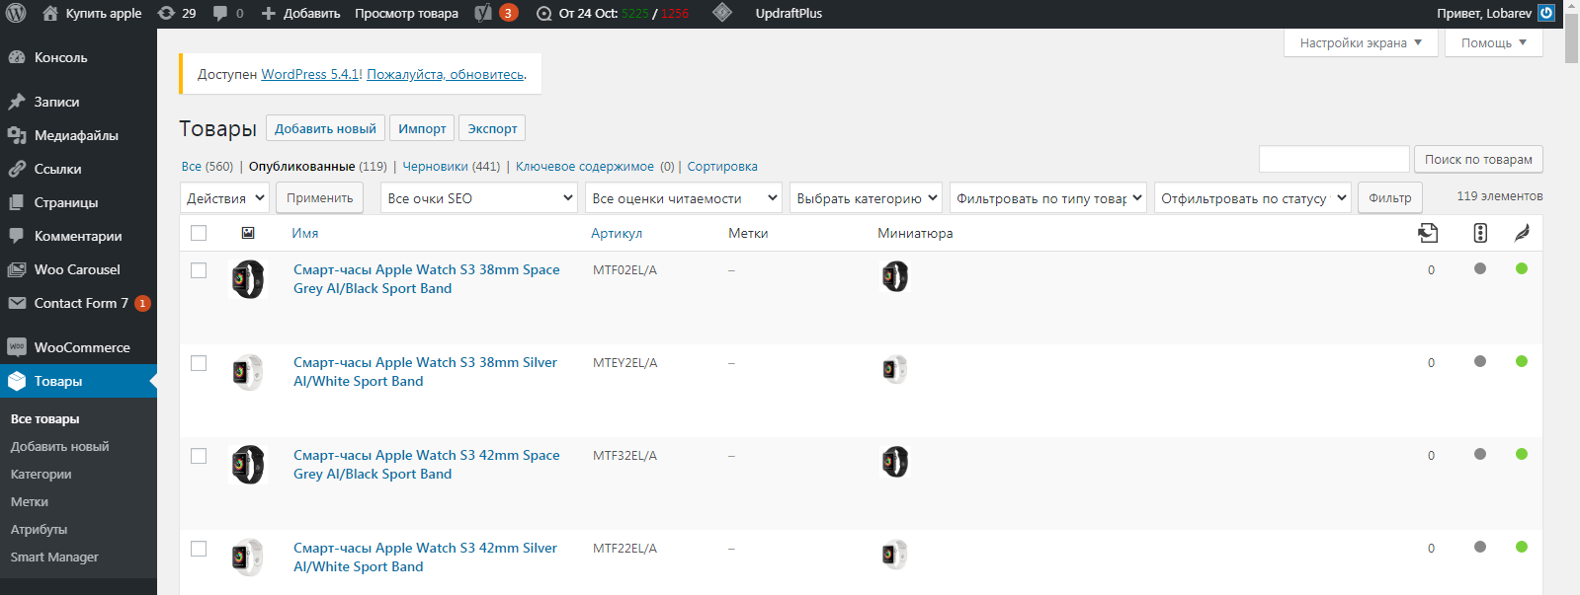Open WooCommerce in the sidebar menu
This screenshot has width=1580, height=595.
82,347
